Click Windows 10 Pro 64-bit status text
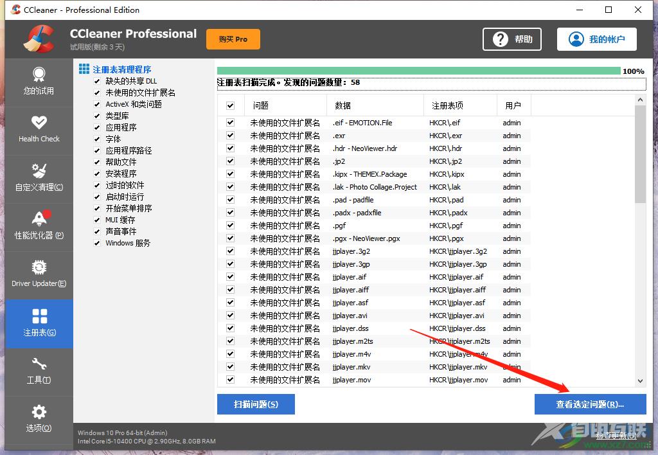The image size is (658, 455). (x=123, y=433)
